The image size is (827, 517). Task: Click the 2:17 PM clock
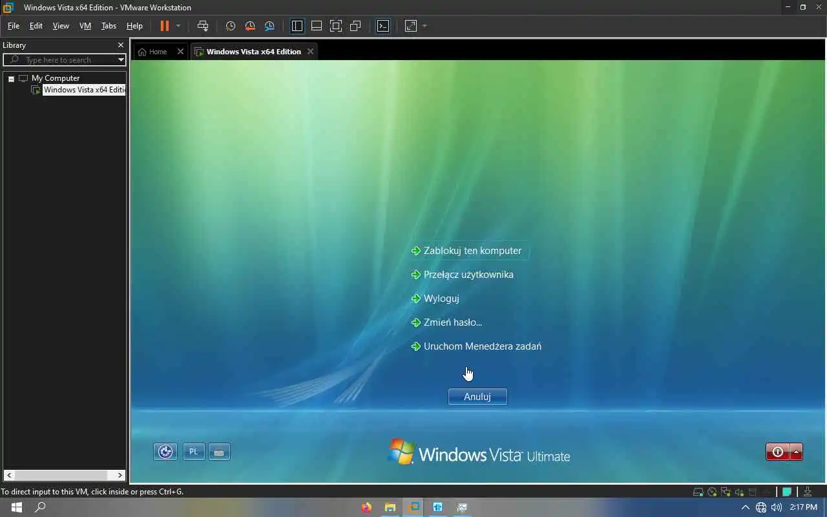click(803, 507)
